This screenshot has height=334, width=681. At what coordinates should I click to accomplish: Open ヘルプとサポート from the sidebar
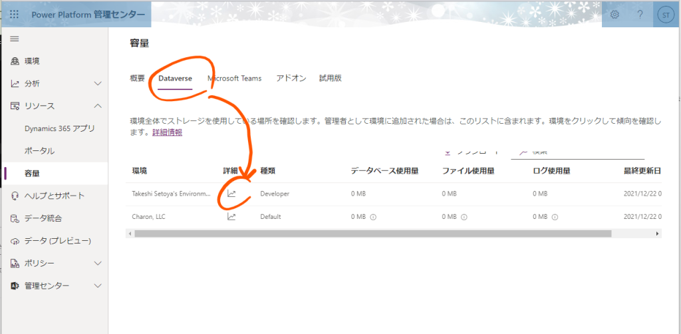click(x=54, y=196)
